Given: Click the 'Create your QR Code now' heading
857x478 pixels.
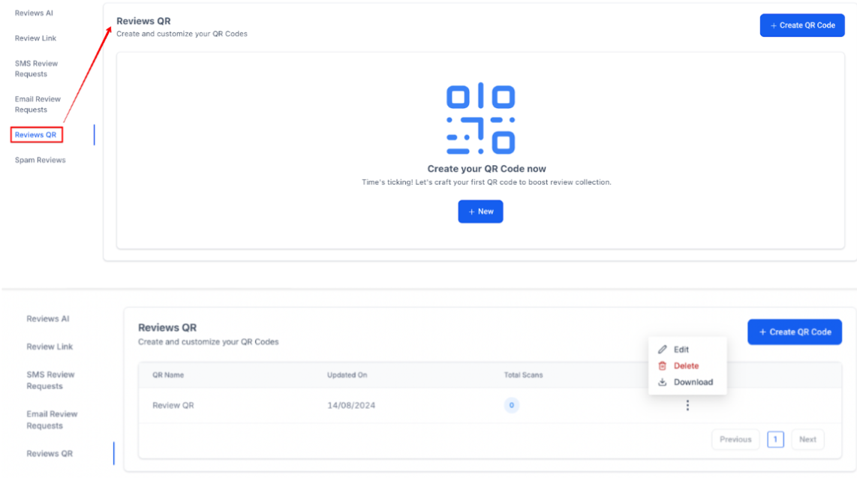Looking at the screenshot, I should tap(486, 169).
